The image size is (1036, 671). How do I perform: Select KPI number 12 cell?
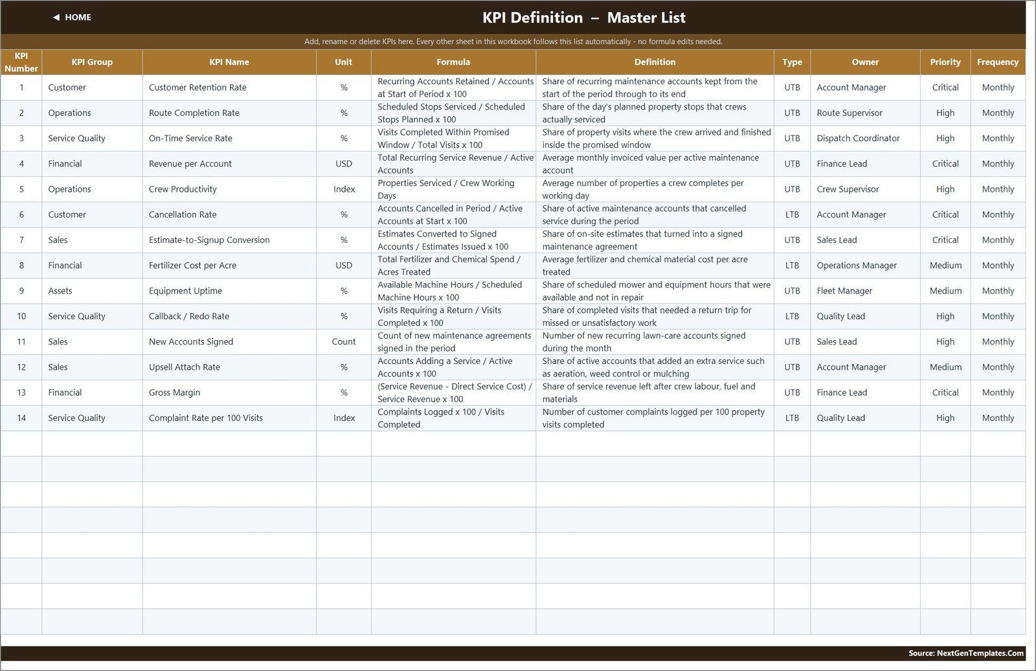[21, 367]
